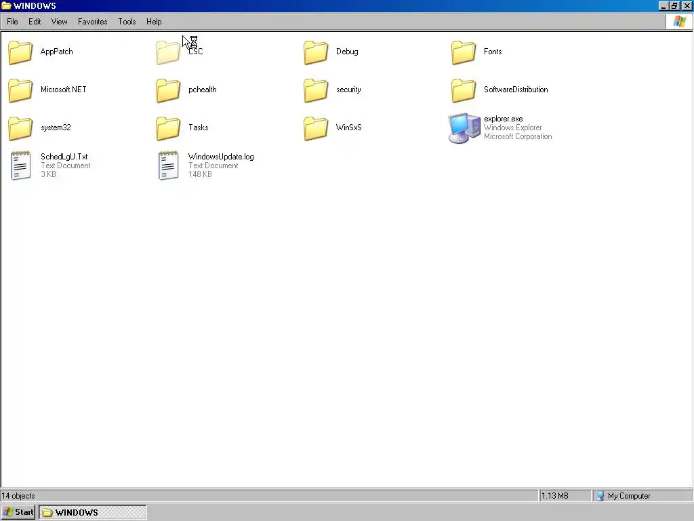This screenshot has height=521, width=694.
Task: Click the SchedLgU.Txt file name
Action: [64, 157]
